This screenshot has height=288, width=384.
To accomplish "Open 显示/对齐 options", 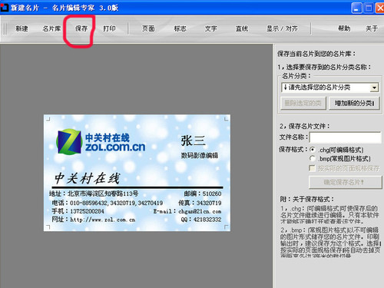I will click(282, 28).
